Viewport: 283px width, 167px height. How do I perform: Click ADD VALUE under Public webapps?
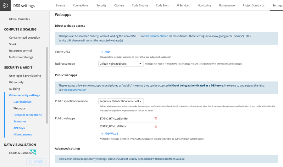[111, 134]
